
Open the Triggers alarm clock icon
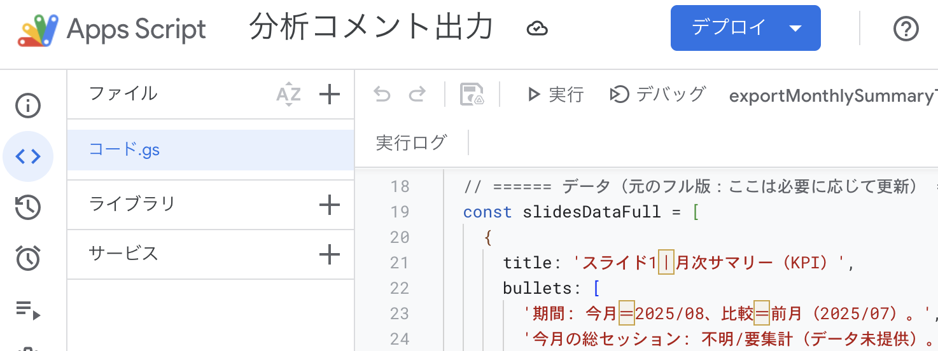[x=28, y=258]
